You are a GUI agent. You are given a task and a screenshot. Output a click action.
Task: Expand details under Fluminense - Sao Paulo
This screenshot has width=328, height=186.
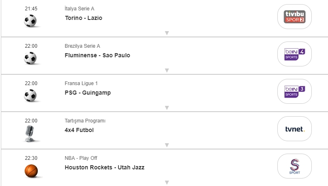(166, 70)
